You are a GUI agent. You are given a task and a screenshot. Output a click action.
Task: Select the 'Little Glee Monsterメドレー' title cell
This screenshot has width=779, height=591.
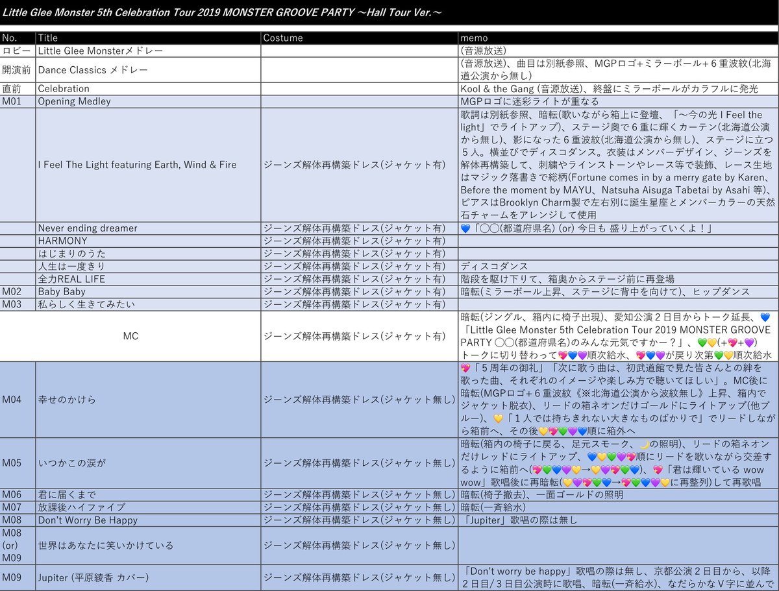(149, 51)
